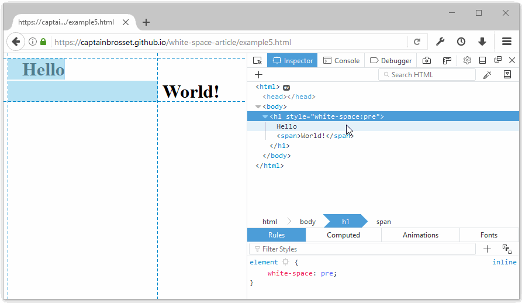This screenshot has height=303, width=522.
Task: Switch to the Console tab
Action: point(341,60)
